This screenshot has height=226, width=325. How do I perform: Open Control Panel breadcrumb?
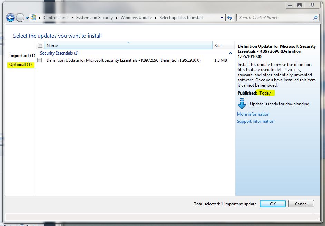tap(56, 18)
